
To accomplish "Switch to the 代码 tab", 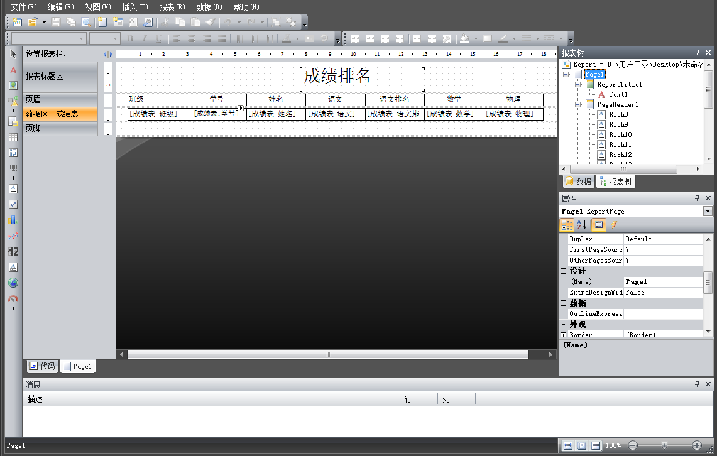I will [x=42, y=366].
